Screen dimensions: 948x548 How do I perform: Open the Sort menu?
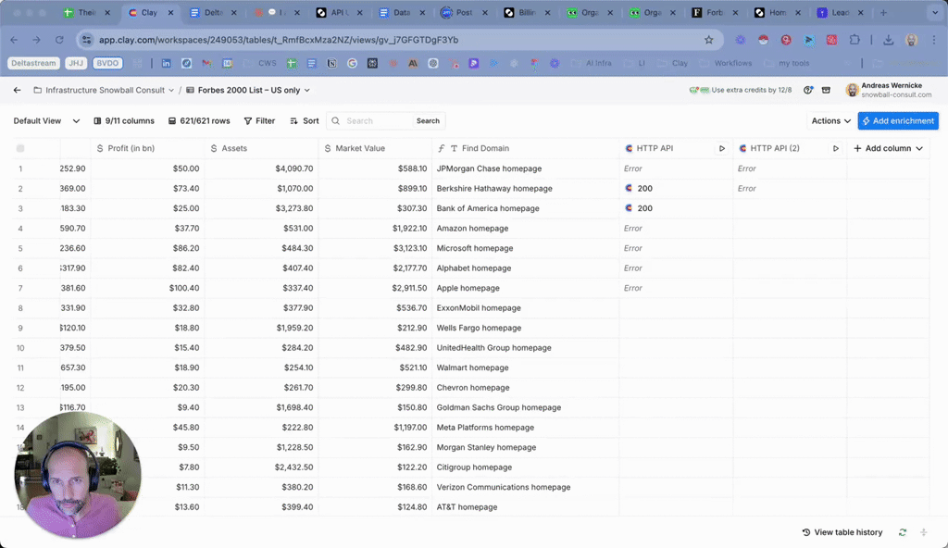305,121
